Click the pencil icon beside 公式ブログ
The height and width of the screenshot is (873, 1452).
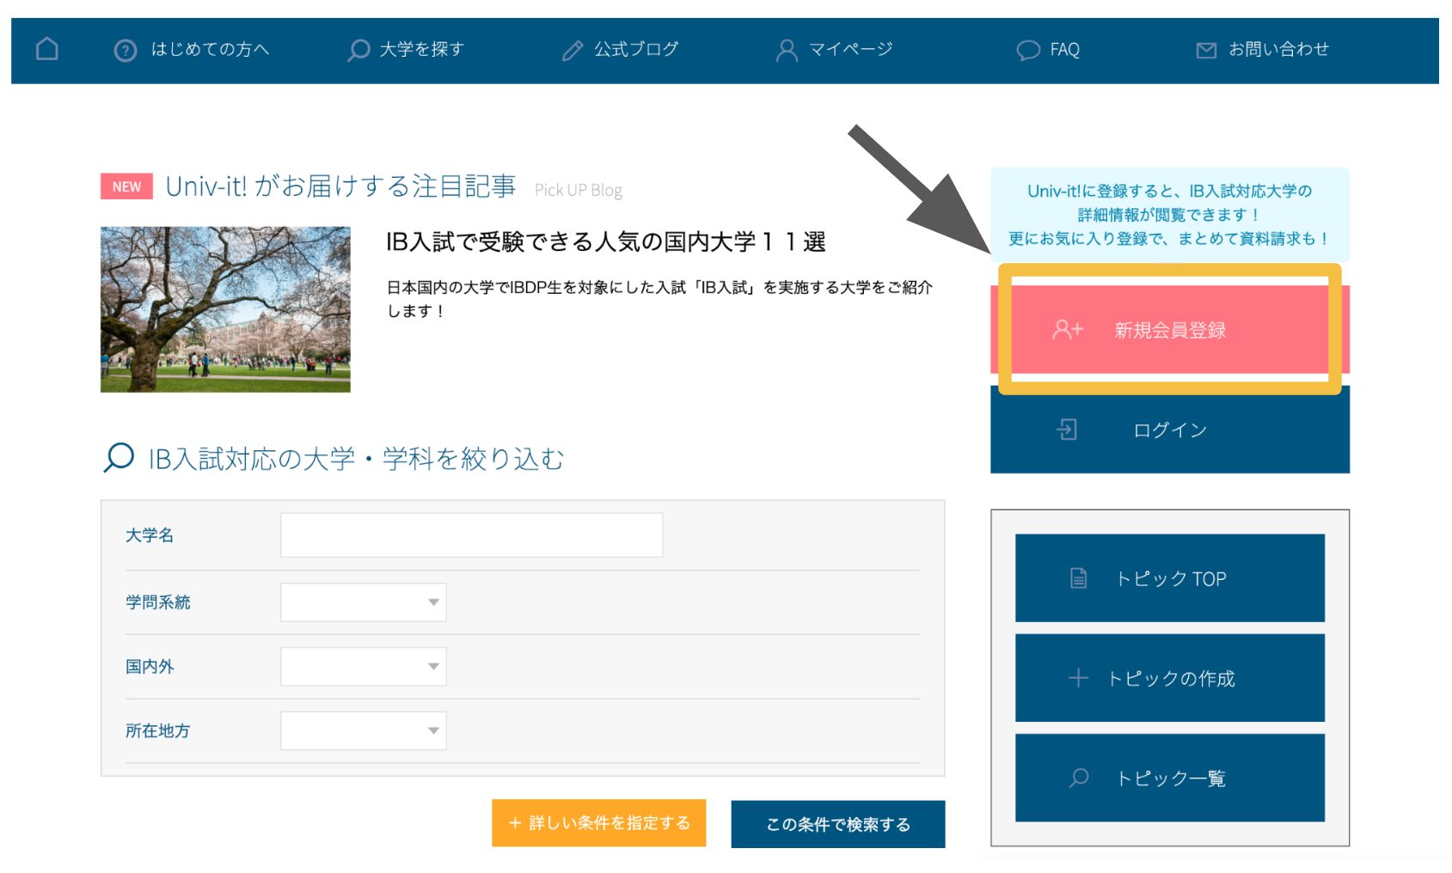pyautogui.click(x=573, y=51)
